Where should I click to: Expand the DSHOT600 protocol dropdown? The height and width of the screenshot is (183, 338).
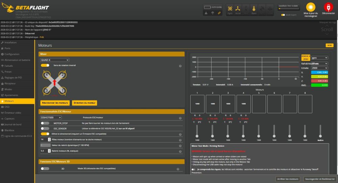(x=51, y=118)
